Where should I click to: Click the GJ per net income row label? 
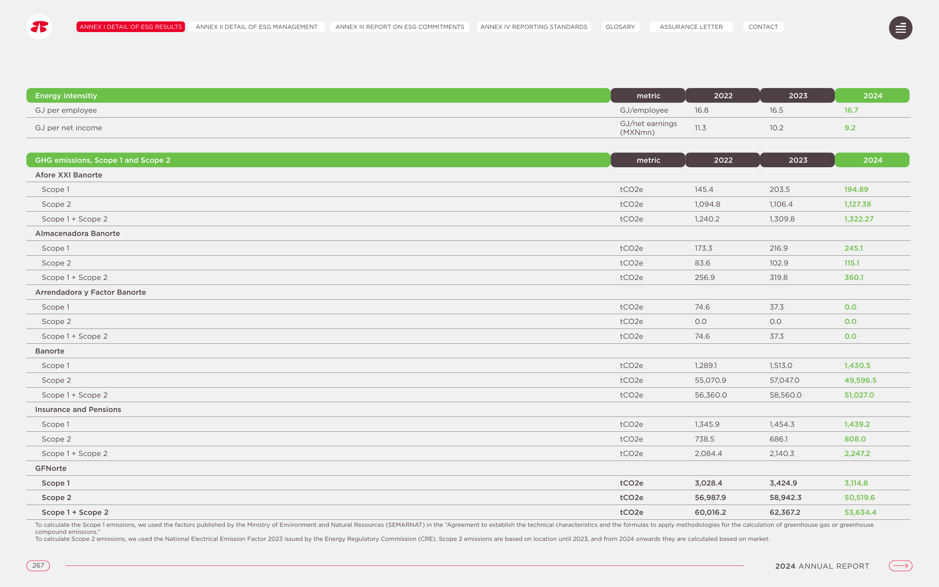[x=69, y=128]
